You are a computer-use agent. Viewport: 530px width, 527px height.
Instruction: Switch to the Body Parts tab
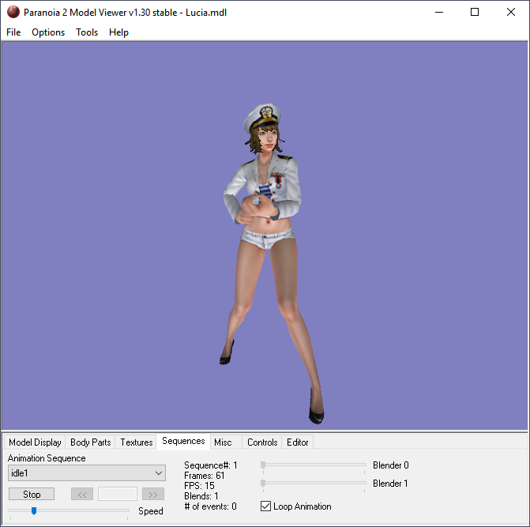click(90, 442)
